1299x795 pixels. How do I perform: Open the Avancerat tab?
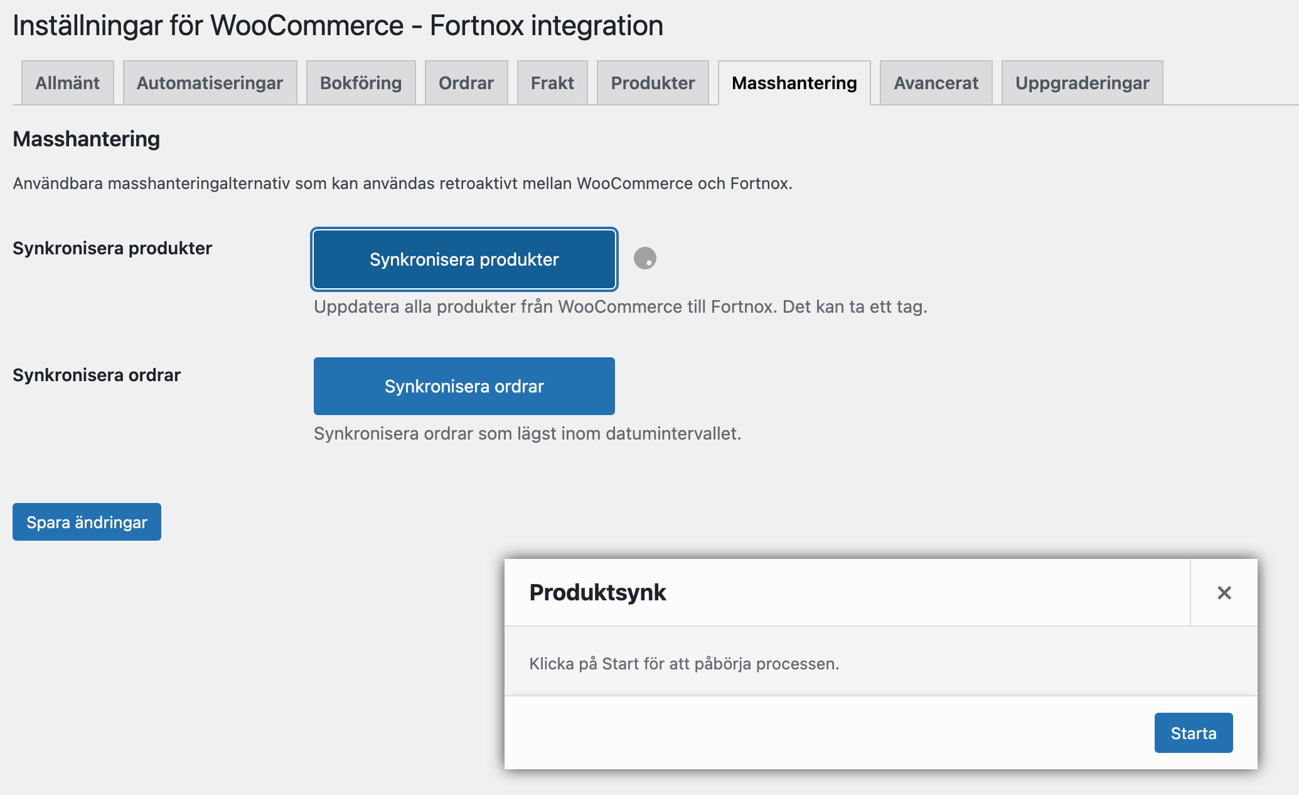tap(935, 82)
